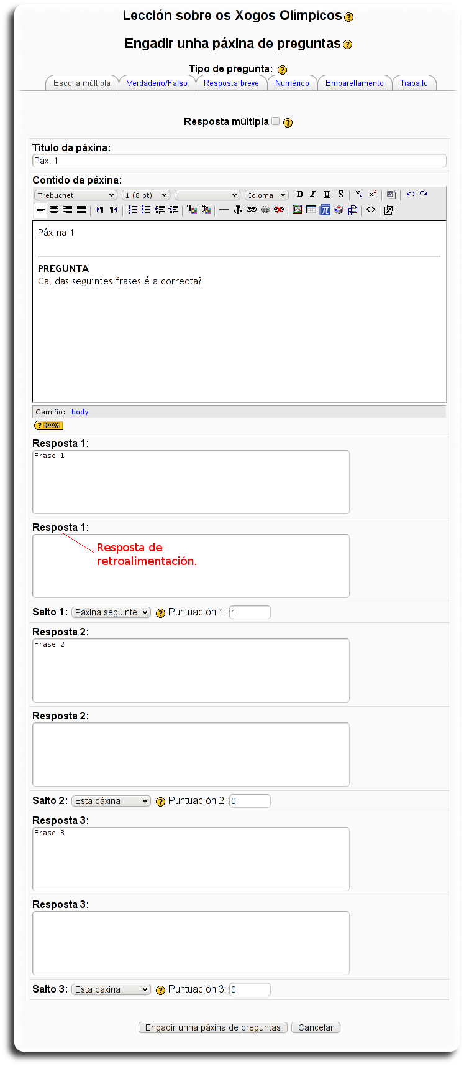Switch to the Verdadeiro/Falso tab

point(157,83)
